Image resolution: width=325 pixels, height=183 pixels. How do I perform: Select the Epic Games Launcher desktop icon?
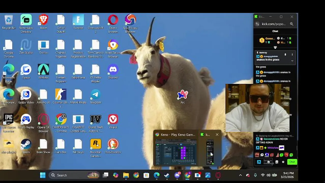9,124
